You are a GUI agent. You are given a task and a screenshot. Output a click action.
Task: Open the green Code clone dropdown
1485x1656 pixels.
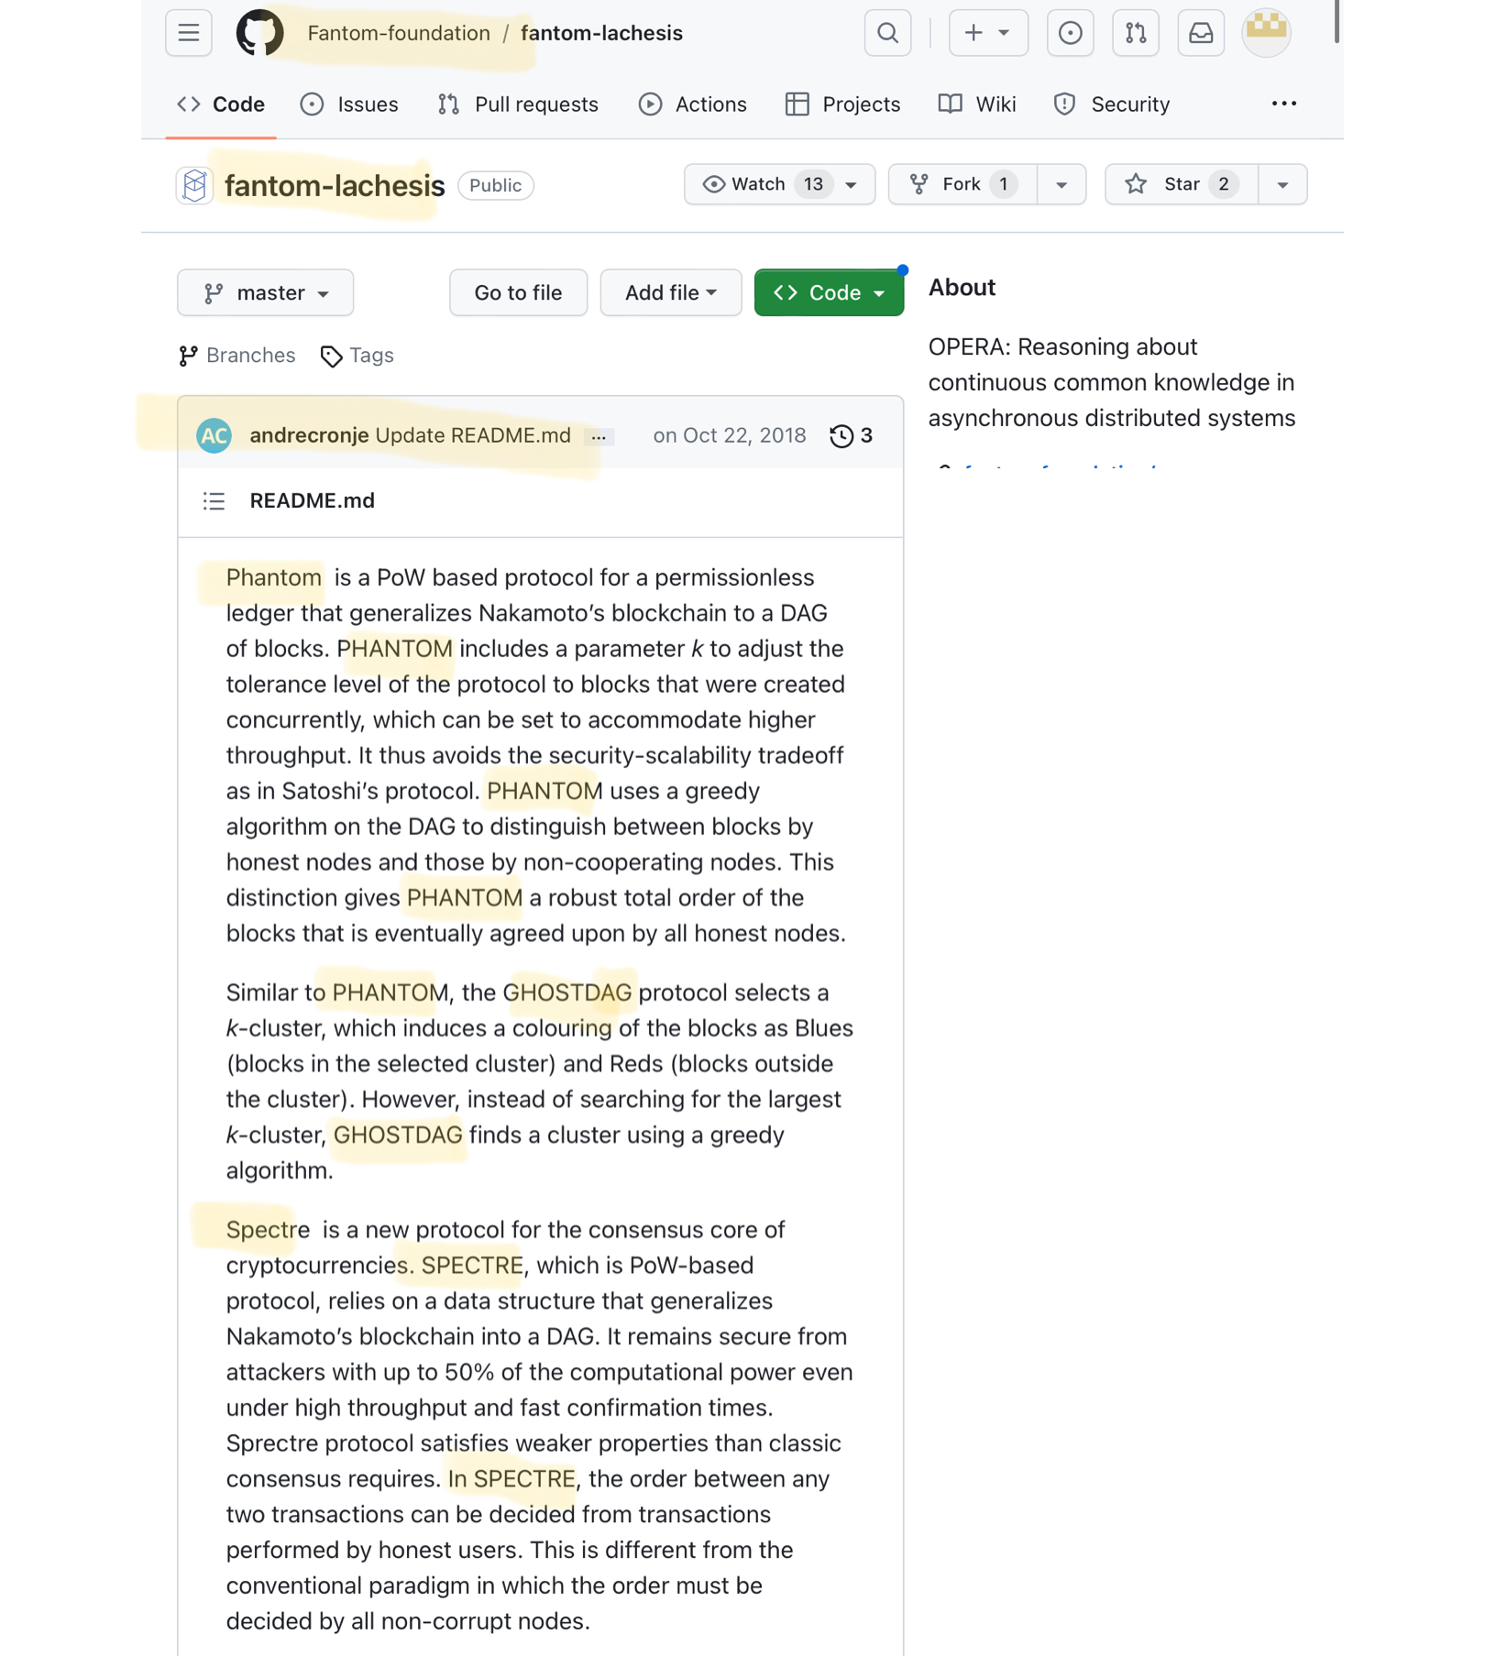[x=829, y=292]
